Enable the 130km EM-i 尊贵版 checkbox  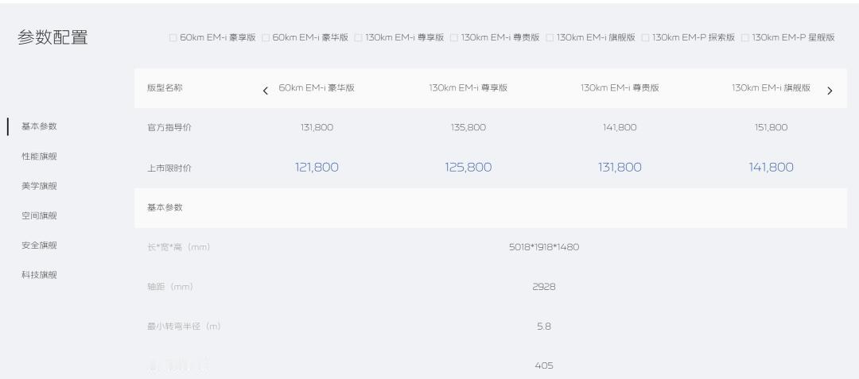pyautogui.click(x=454, y=37)
